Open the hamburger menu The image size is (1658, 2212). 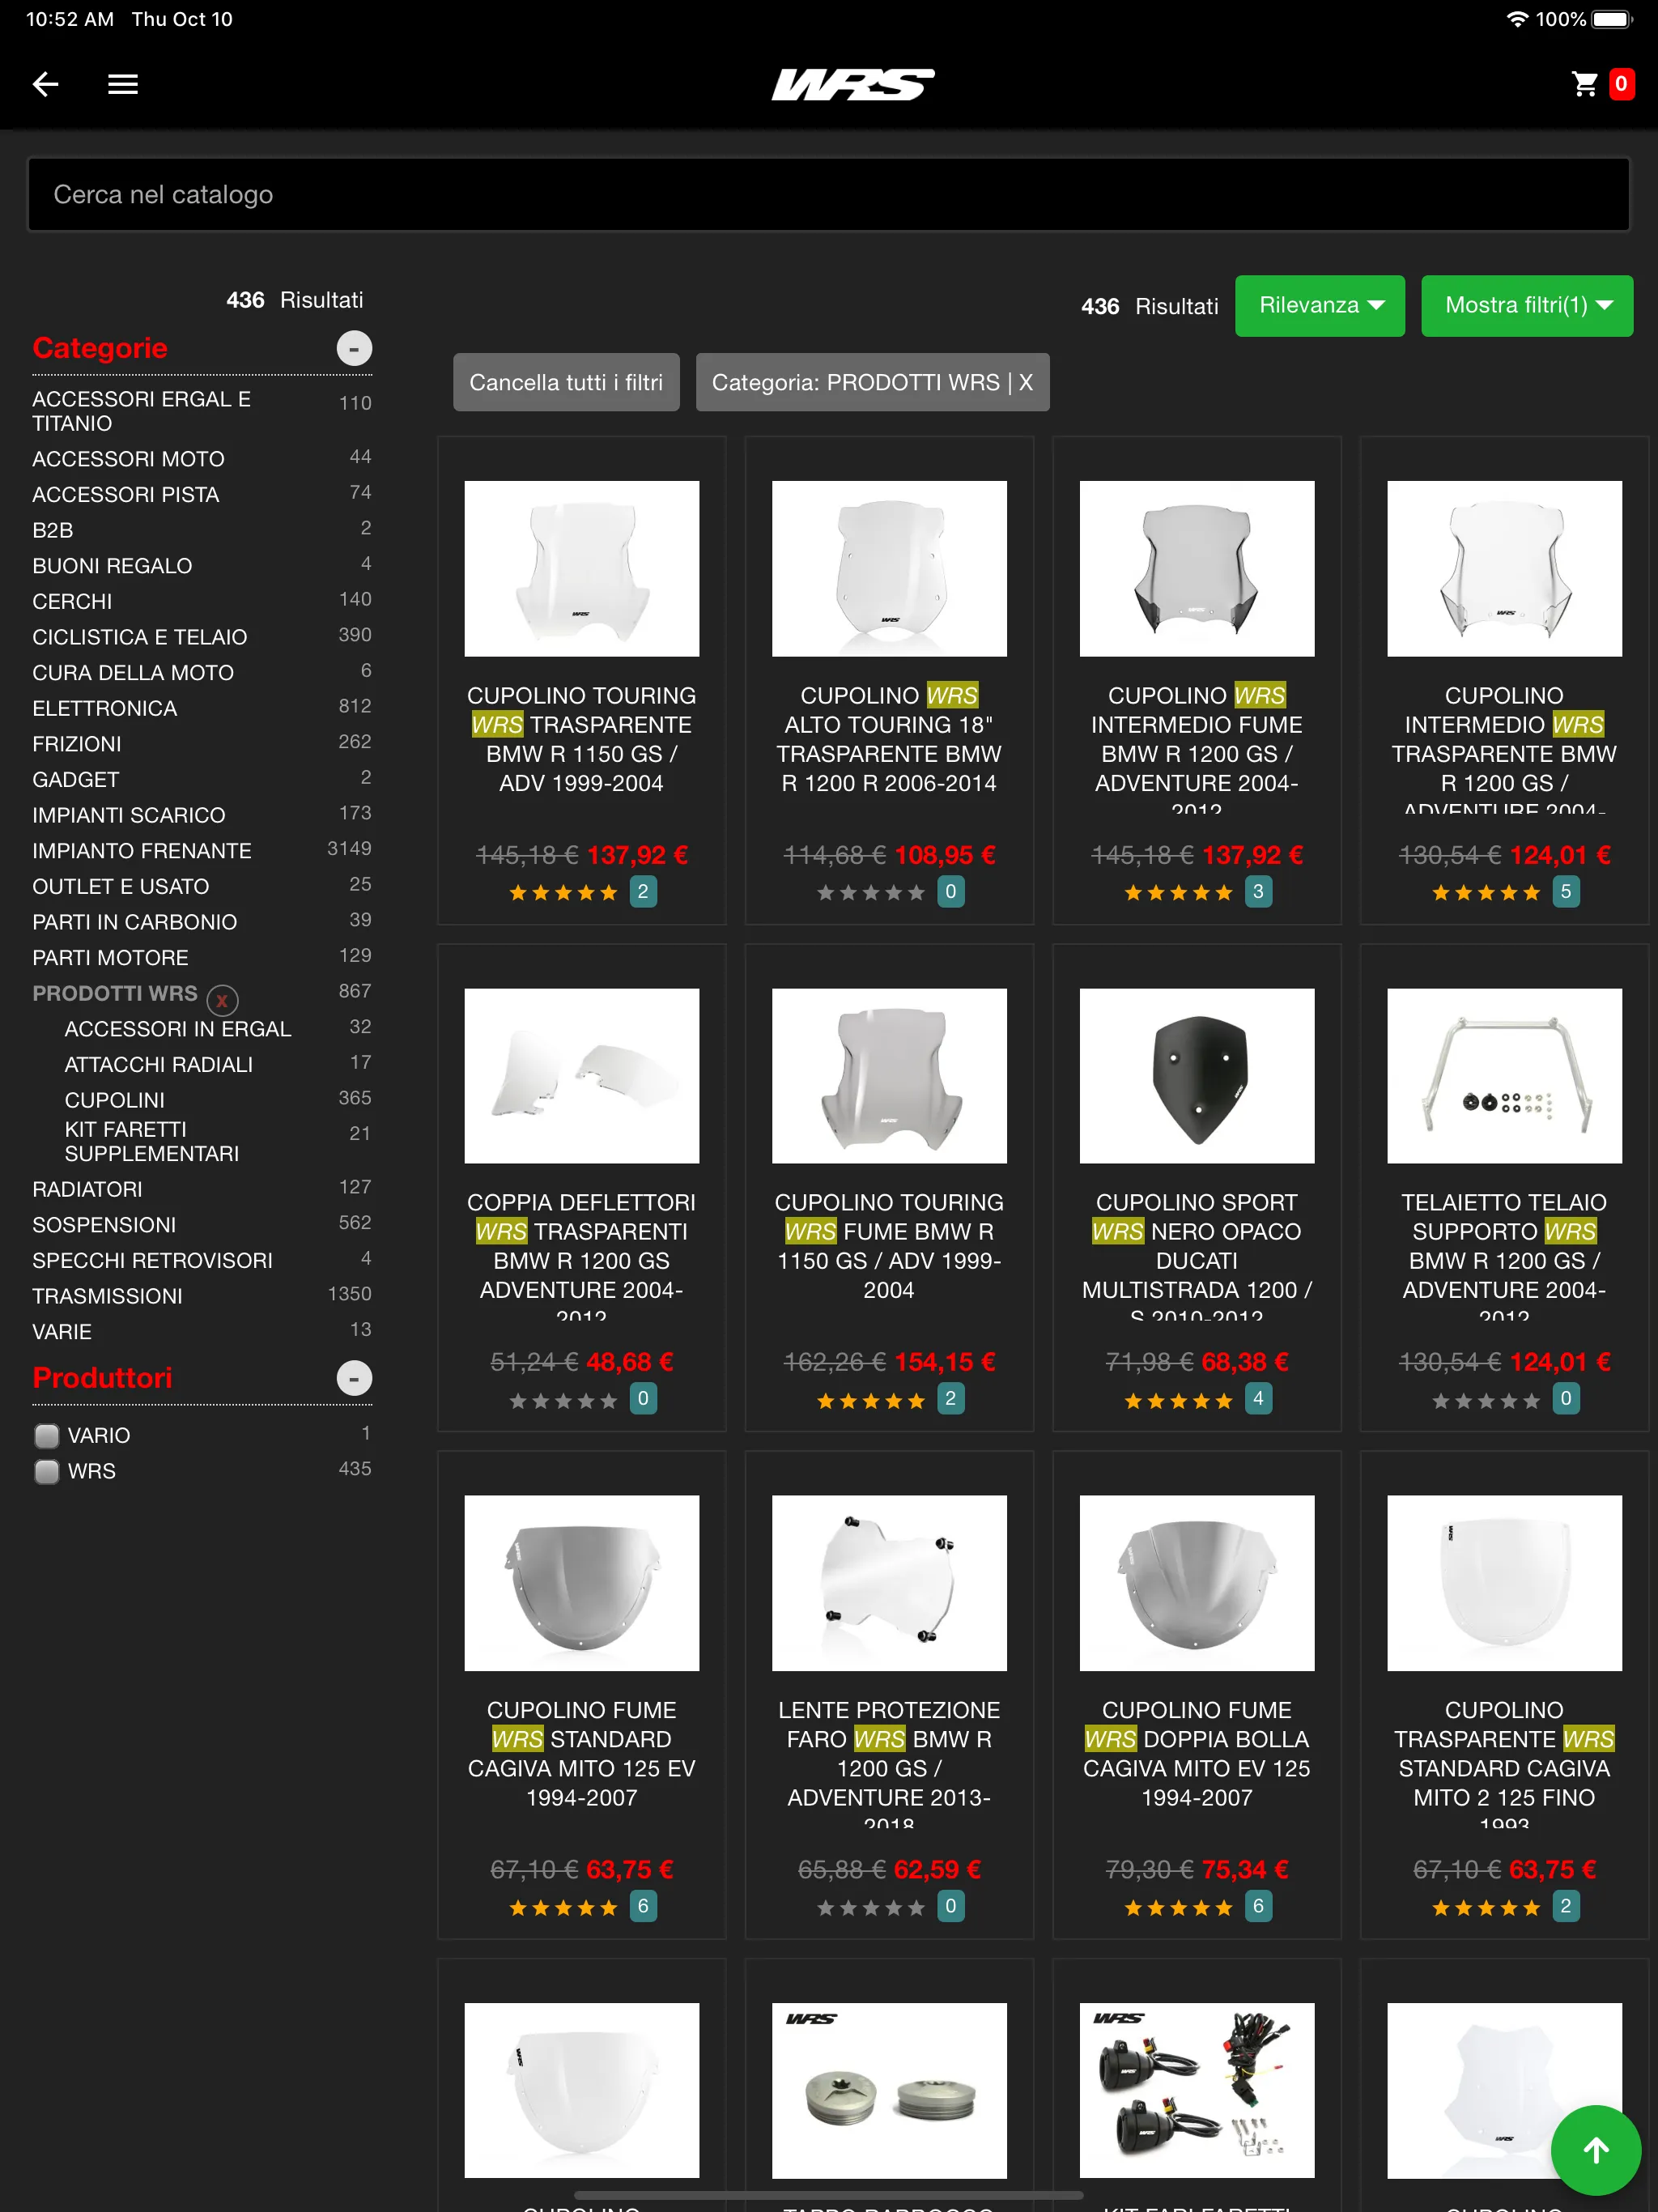coord(123,84)
